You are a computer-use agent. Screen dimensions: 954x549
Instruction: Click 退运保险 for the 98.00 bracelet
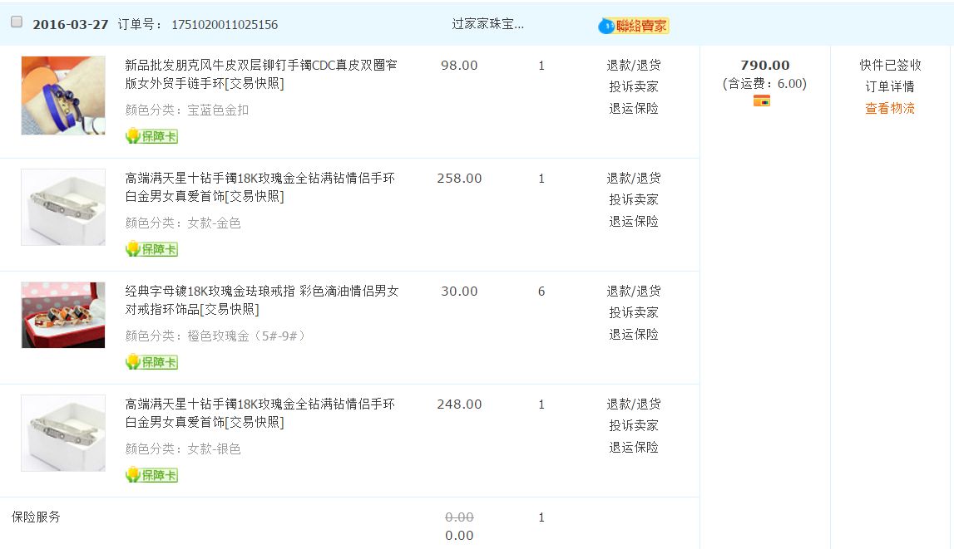633,109
